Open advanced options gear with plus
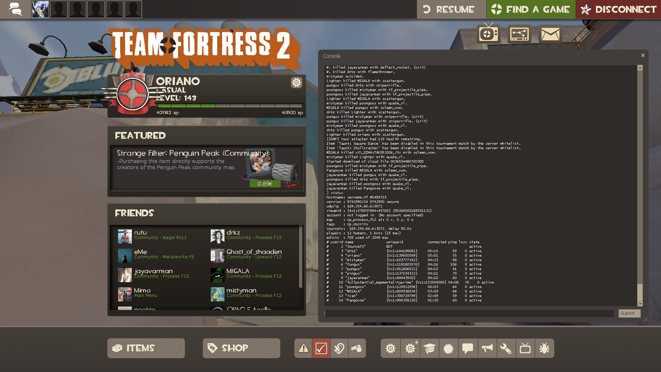The height and width of the screenshot is (372, 661). click(410, 348)
